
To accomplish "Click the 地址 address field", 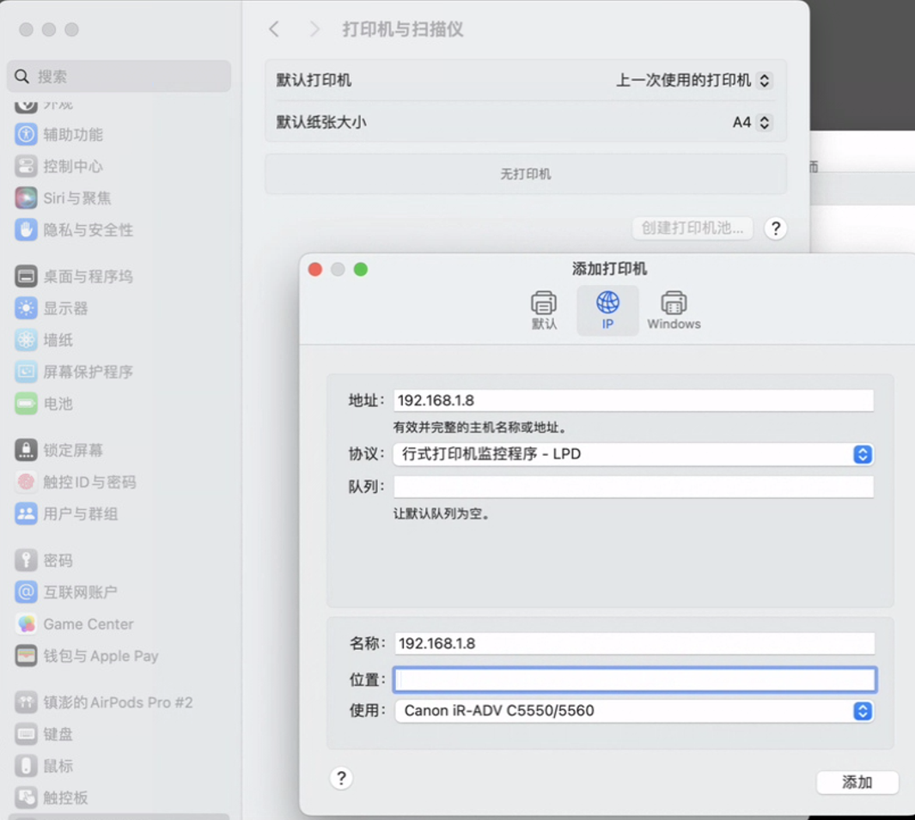I will point(633,400).
